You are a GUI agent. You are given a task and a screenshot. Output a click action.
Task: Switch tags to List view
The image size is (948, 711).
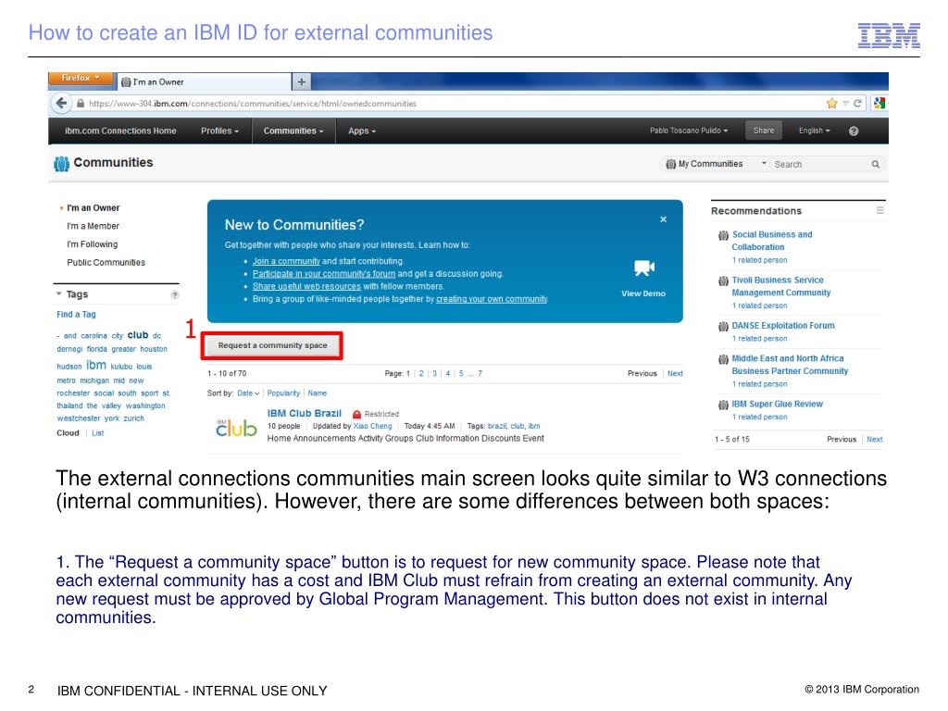click(x=97, y=433)
